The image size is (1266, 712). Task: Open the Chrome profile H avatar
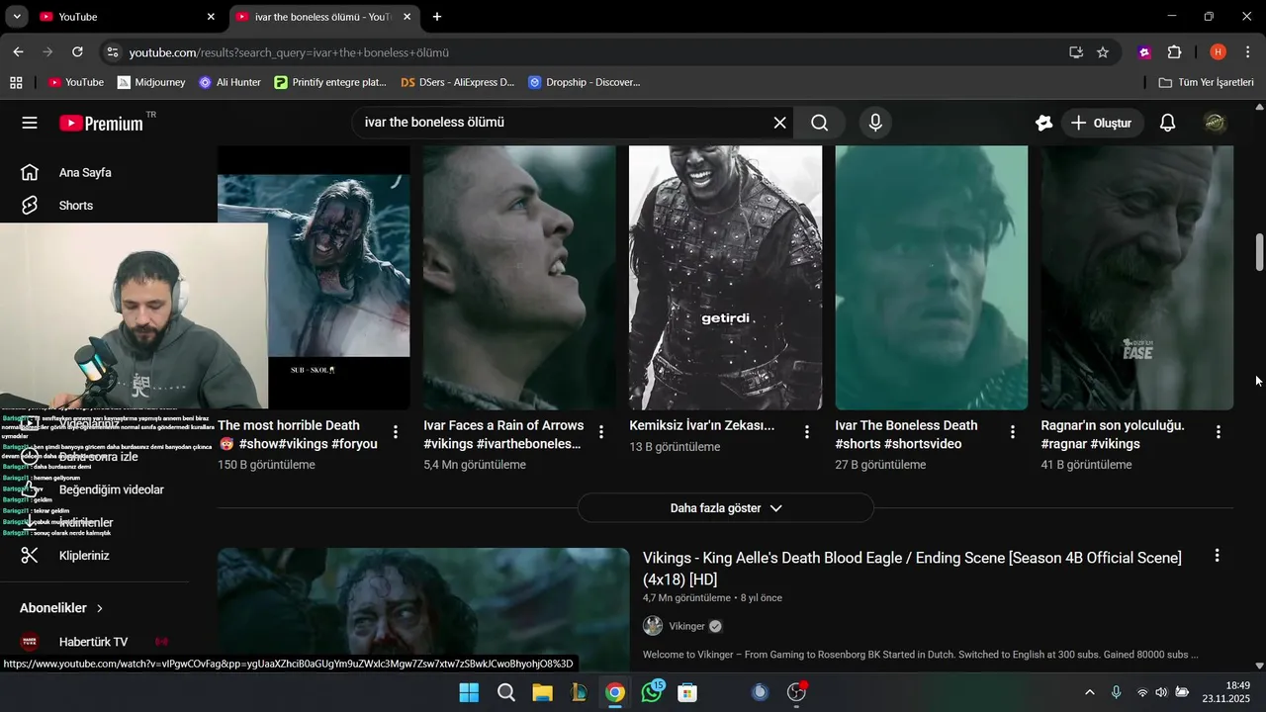click(1219, 52)
